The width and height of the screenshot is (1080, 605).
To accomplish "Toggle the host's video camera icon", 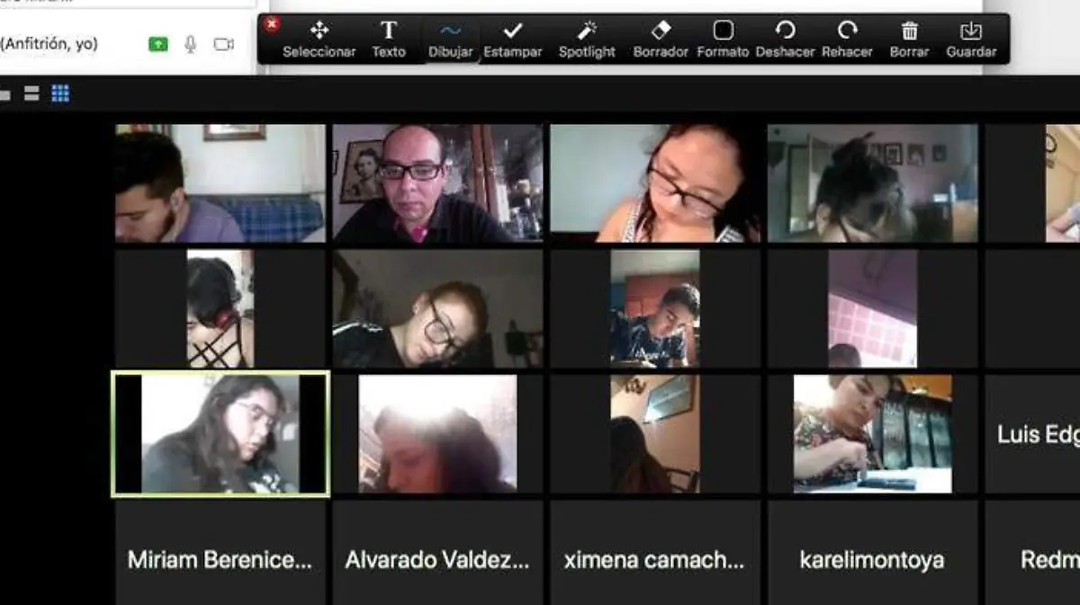I will (223, 44).
